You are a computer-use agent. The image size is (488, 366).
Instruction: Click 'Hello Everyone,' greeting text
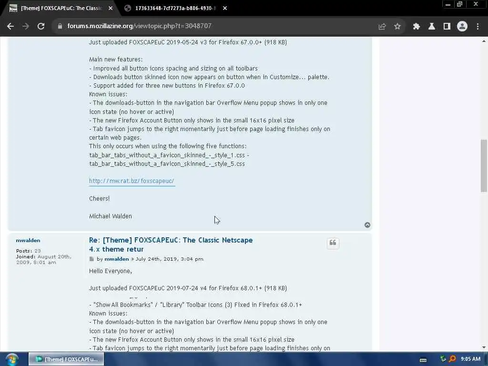click(x=111, y=271)
